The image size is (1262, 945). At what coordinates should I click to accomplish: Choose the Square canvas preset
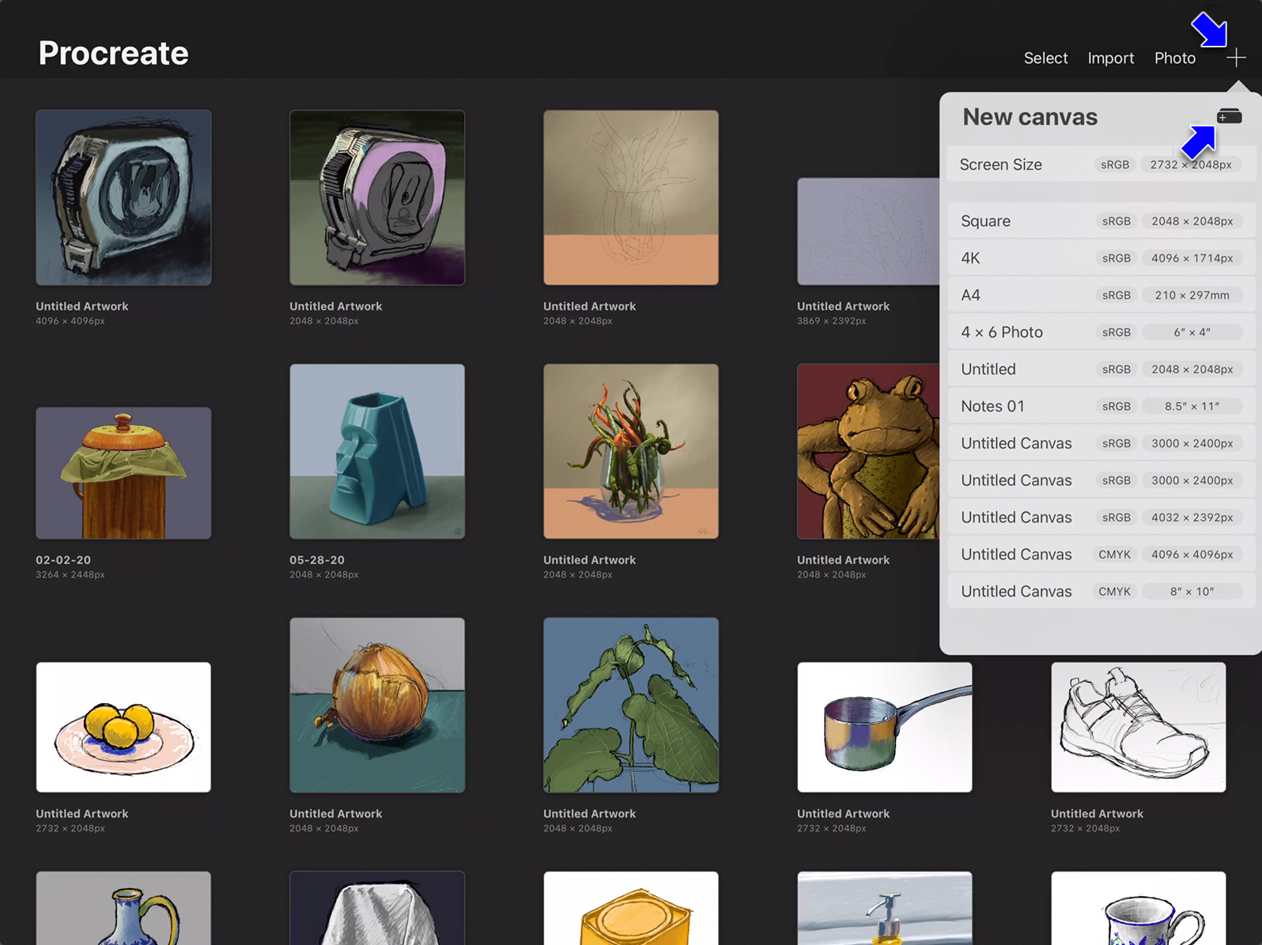pos(1101,221)
